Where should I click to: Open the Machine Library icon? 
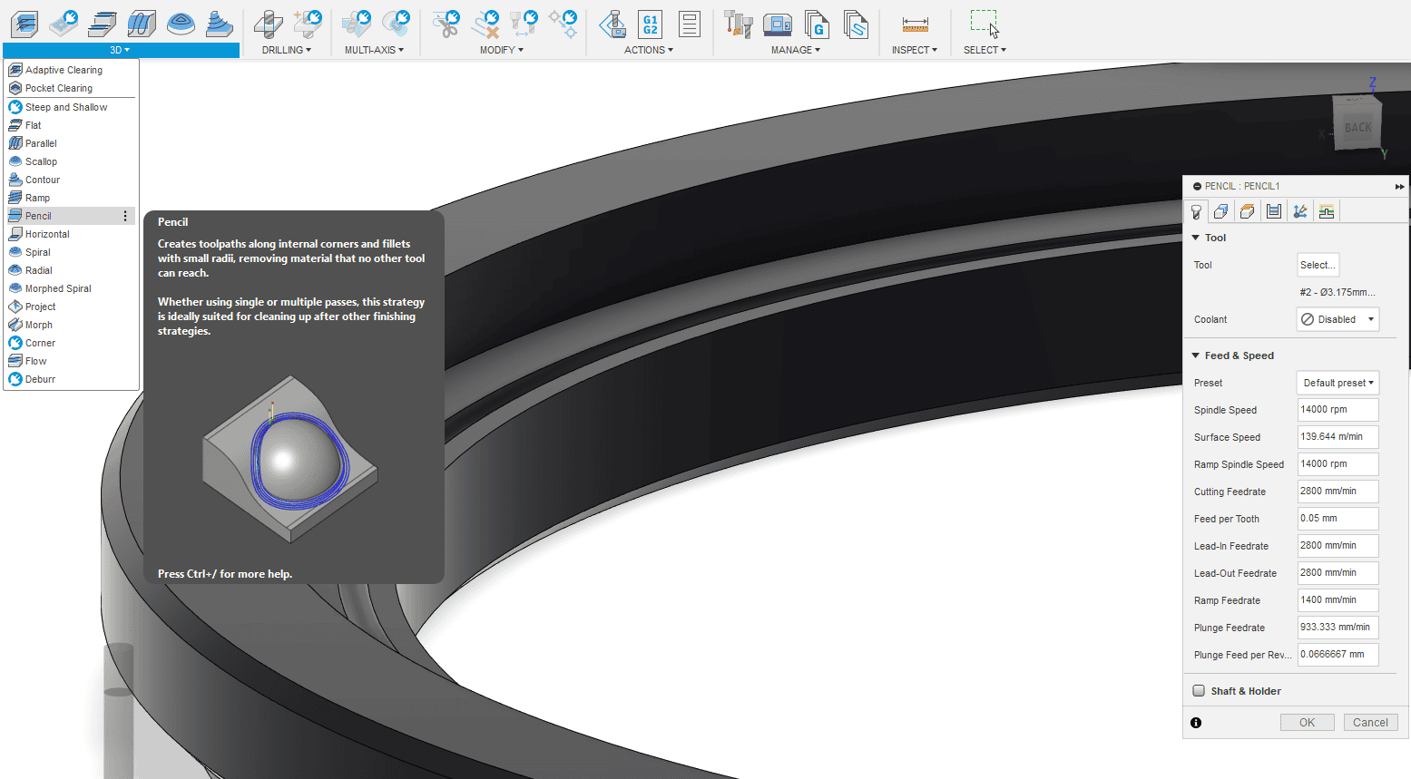(778, 24)
